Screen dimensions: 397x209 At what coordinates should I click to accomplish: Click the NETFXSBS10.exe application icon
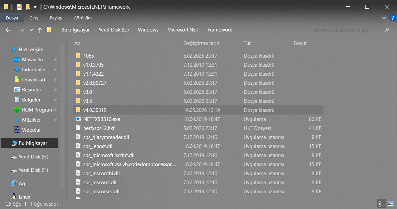coord(78,119)
